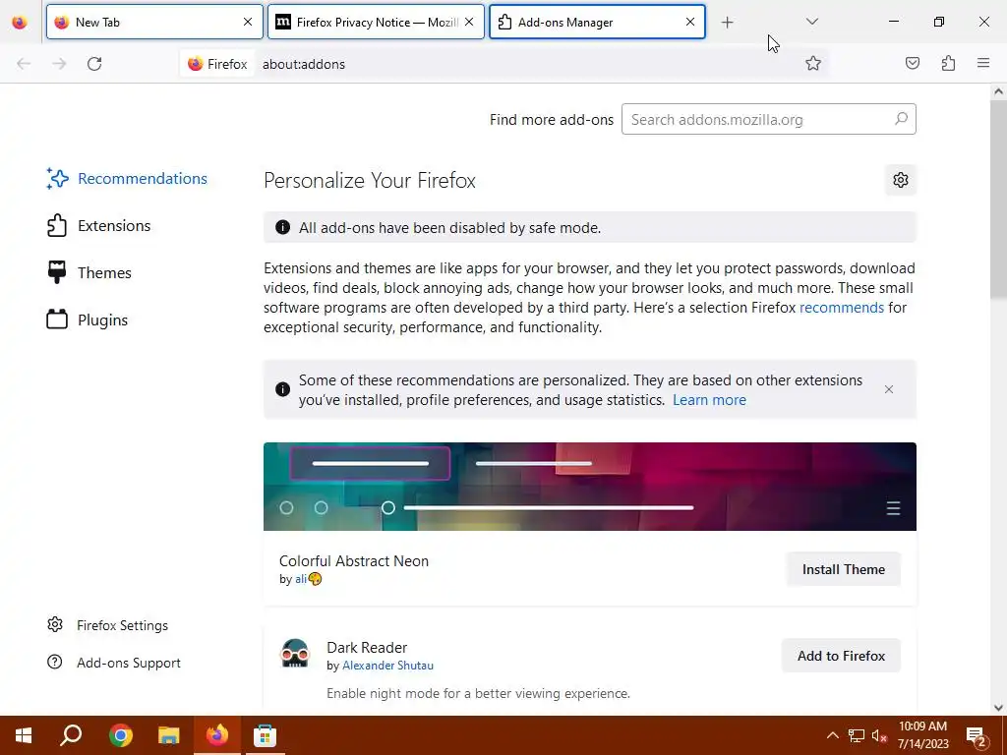This screenshot has width=1007, height=755.
Task: Go back using the back arrow
Action: click(x=24, y=64)
